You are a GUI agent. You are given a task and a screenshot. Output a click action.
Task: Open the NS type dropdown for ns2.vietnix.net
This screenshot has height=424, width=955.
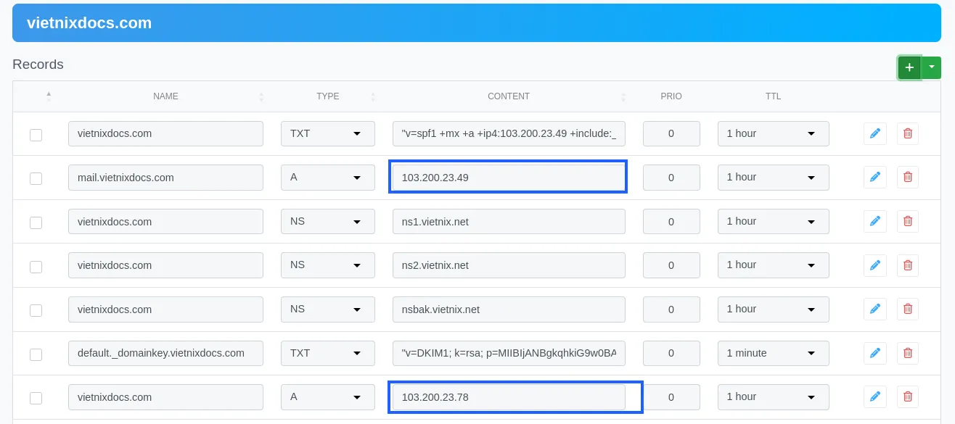point(328,265)
